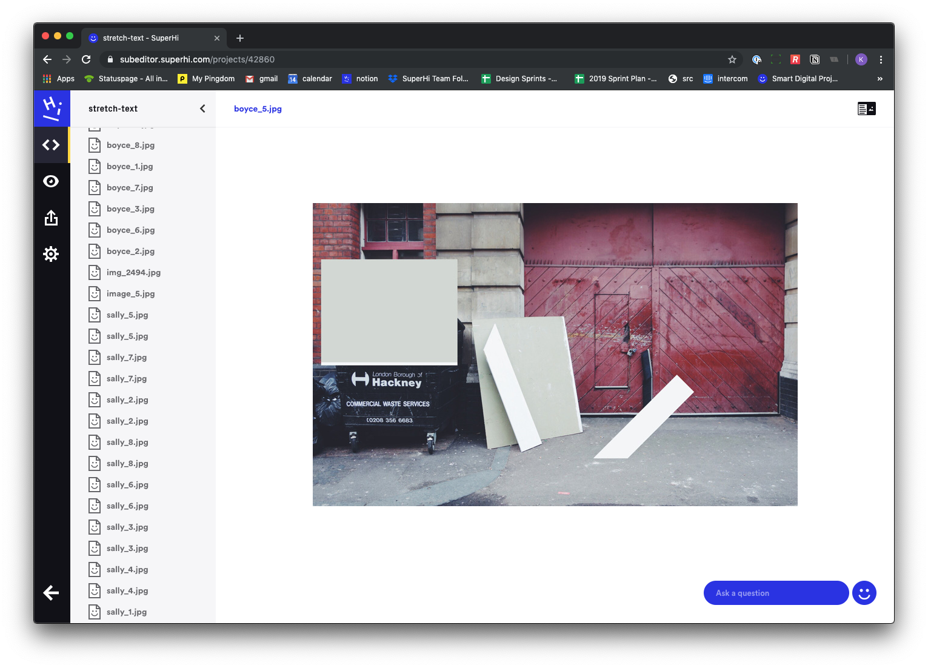Click the file icon next to boyce_1.jpg

[x=95, y=166]
